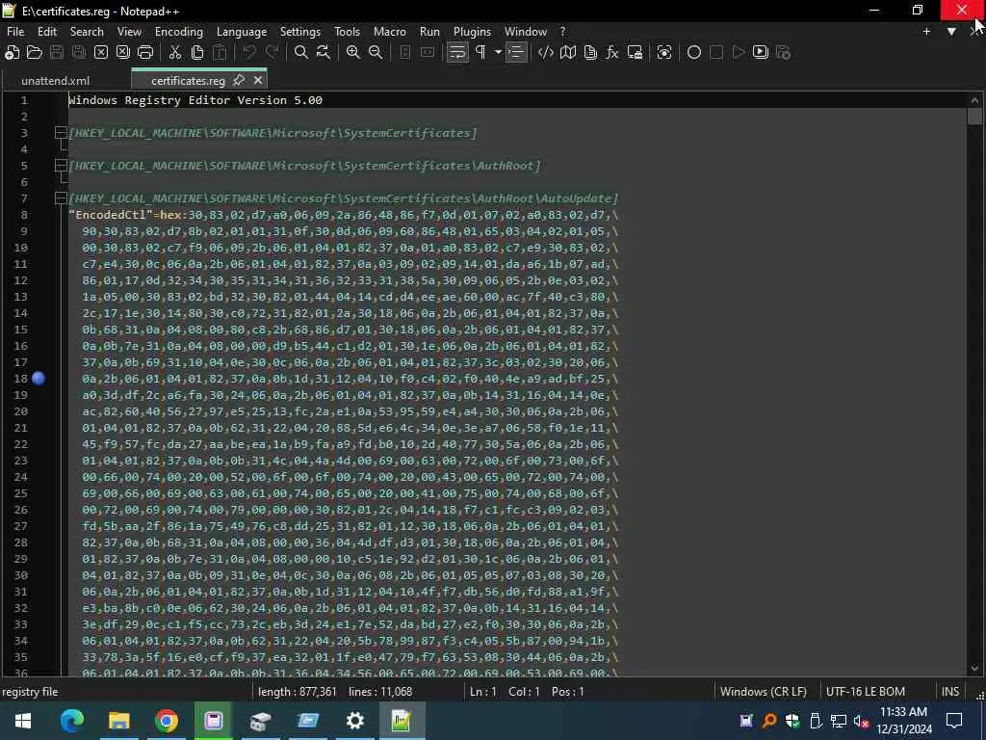Click the Copy icon
Screen dimensions: 986x740
[x=197, y=53]
